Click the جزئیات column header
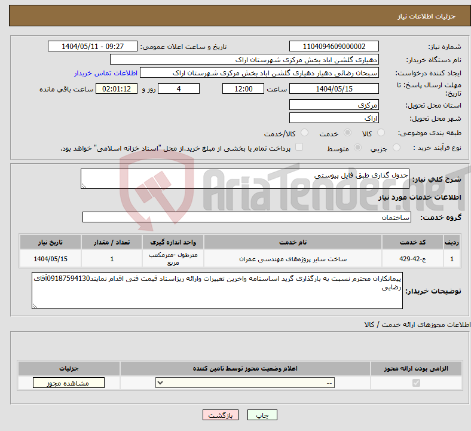This screenshot has height=431, width=471. coord(69,368)
